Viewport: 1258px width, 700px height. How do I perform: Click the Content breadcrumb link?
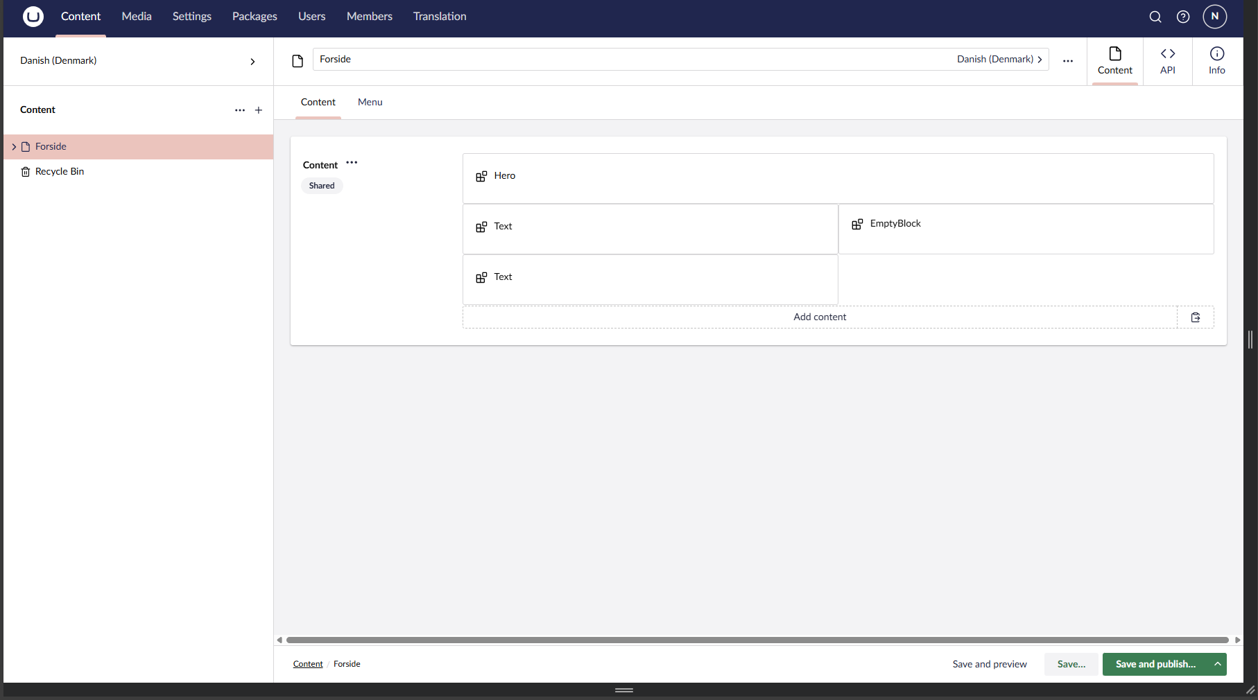(x=308, y=664)
